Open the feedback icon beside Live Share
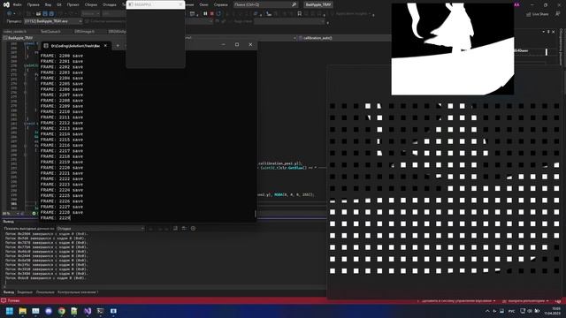566x318 pixels. 557,14
